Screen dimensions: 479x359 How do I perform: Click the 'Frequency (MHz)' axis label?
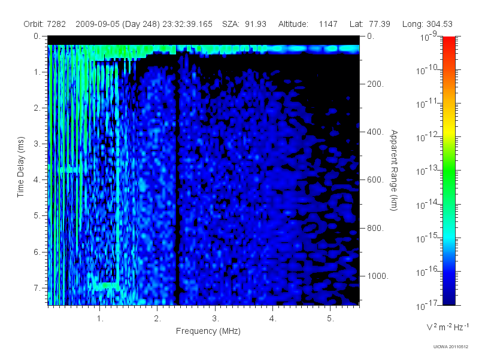(x=208, y=331)
